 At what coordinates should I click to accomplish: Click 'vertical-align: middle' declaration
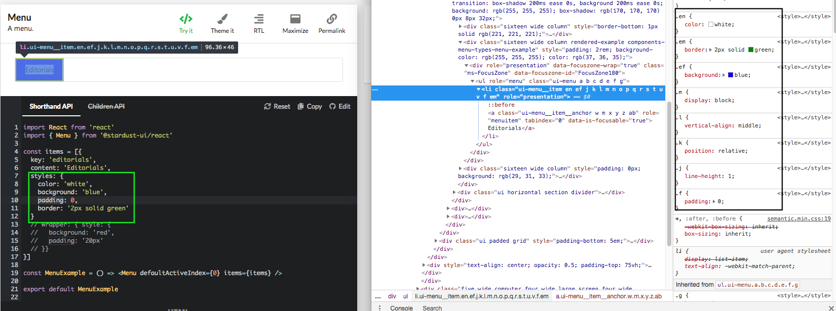(723, 125)
